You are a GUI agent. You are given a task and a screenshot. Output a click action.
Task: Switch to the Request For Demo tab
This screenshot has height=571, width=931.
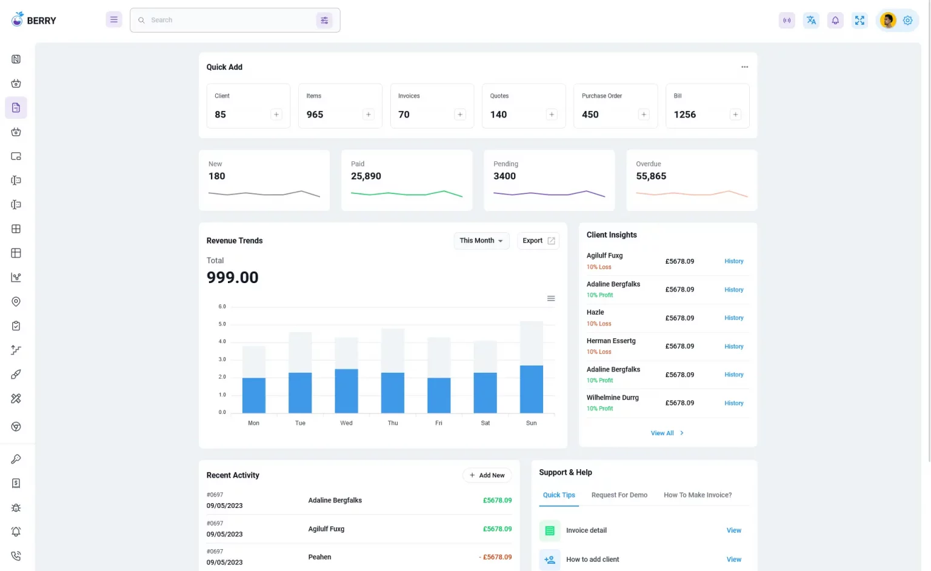[x=619, y=495]
